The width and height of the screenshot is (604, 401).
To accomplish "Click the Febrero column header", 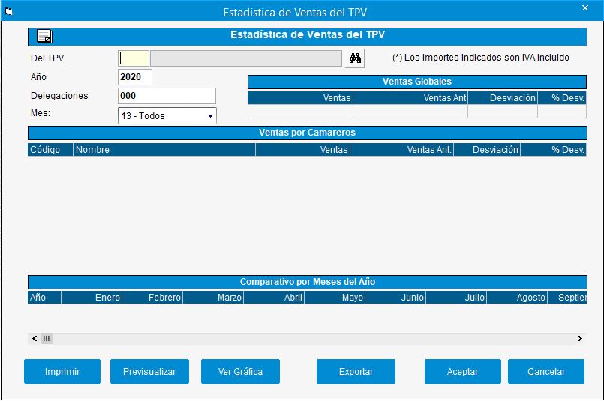I will [x=152, y=297].
